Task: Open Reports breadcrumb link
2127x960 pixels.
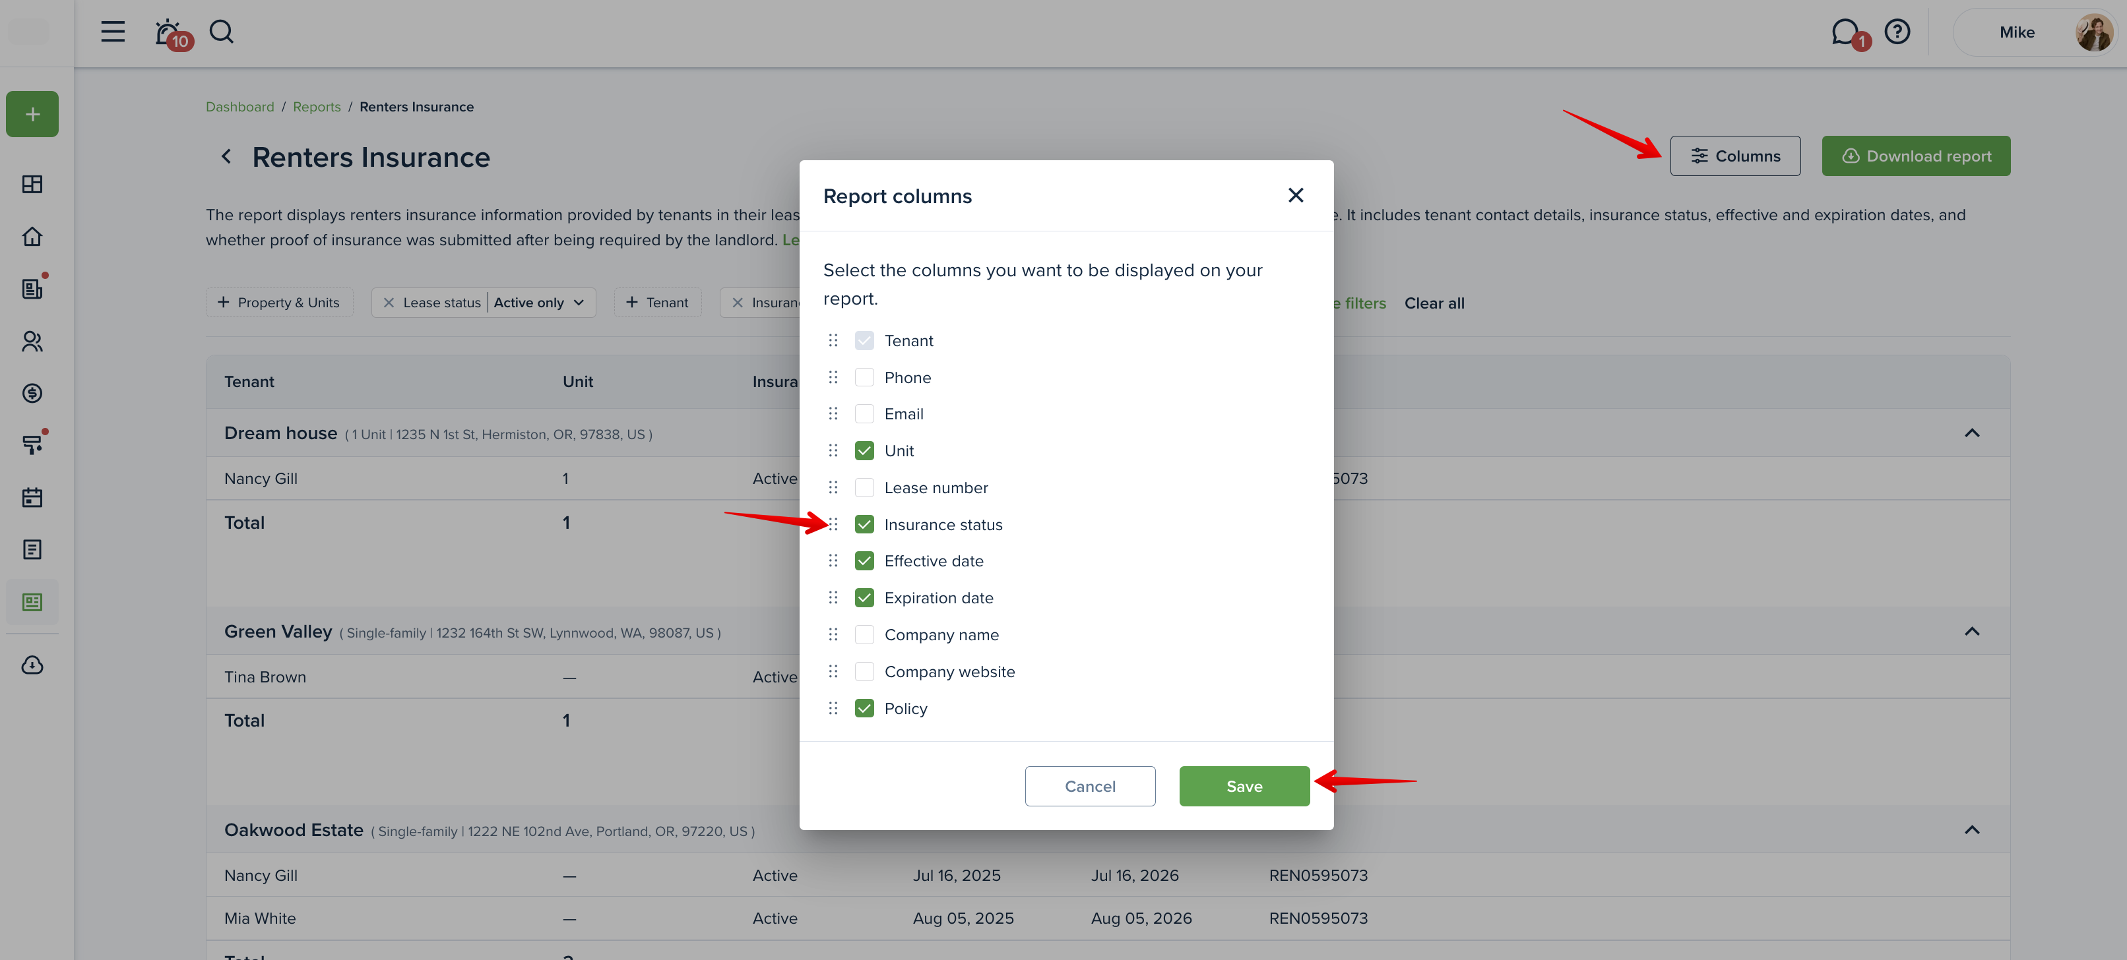Action: (316, 106)
